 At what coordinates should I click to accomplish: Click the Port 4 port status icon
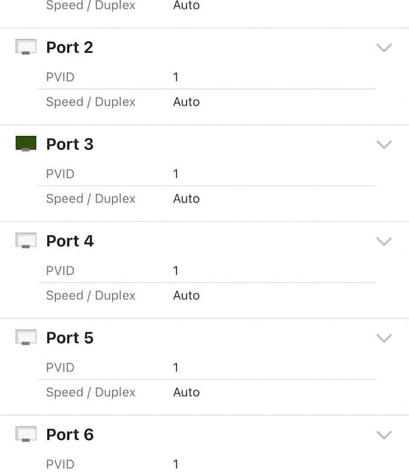click(26, 241)
